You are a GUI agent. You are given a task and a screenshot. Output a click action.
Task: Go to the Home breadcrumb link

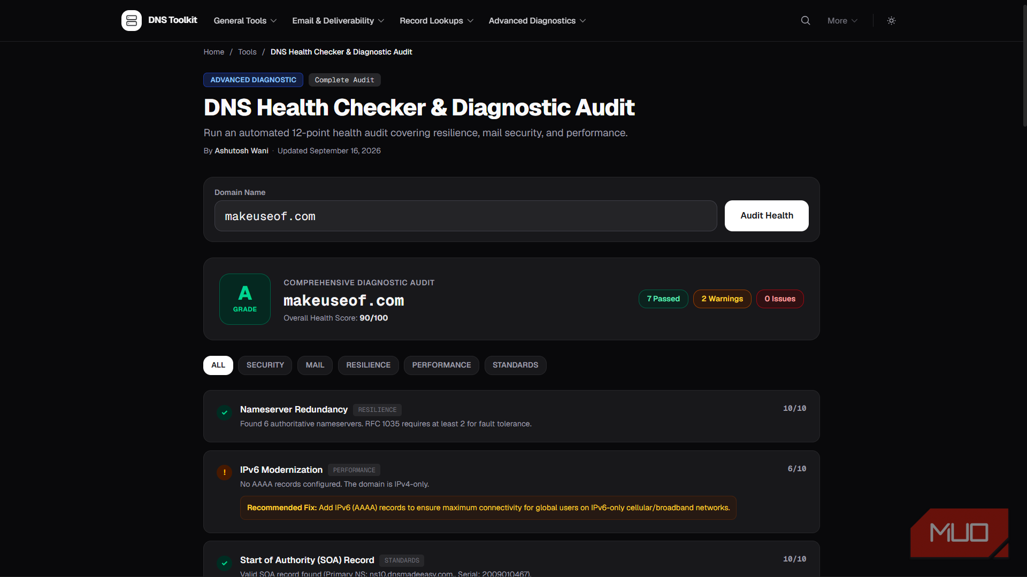click(214, 52)
